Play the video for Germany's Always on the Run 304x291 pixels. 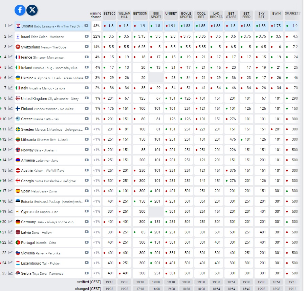(x=87, y=222)
